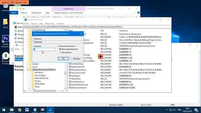Expand the Setup subkey
201x113 pixels.
(30, 87)
